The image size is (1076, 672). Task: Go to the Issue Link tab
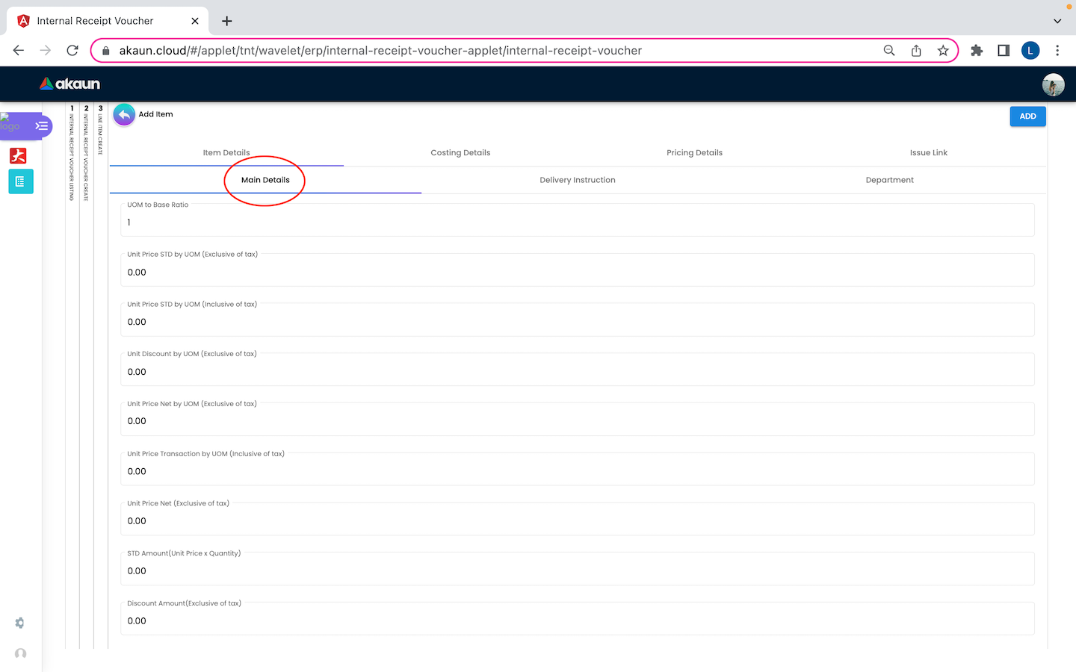point(928,153)
